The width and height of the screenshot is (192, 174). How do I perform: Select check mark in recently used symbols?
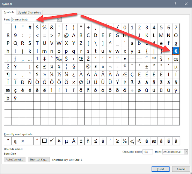[52, 141]
